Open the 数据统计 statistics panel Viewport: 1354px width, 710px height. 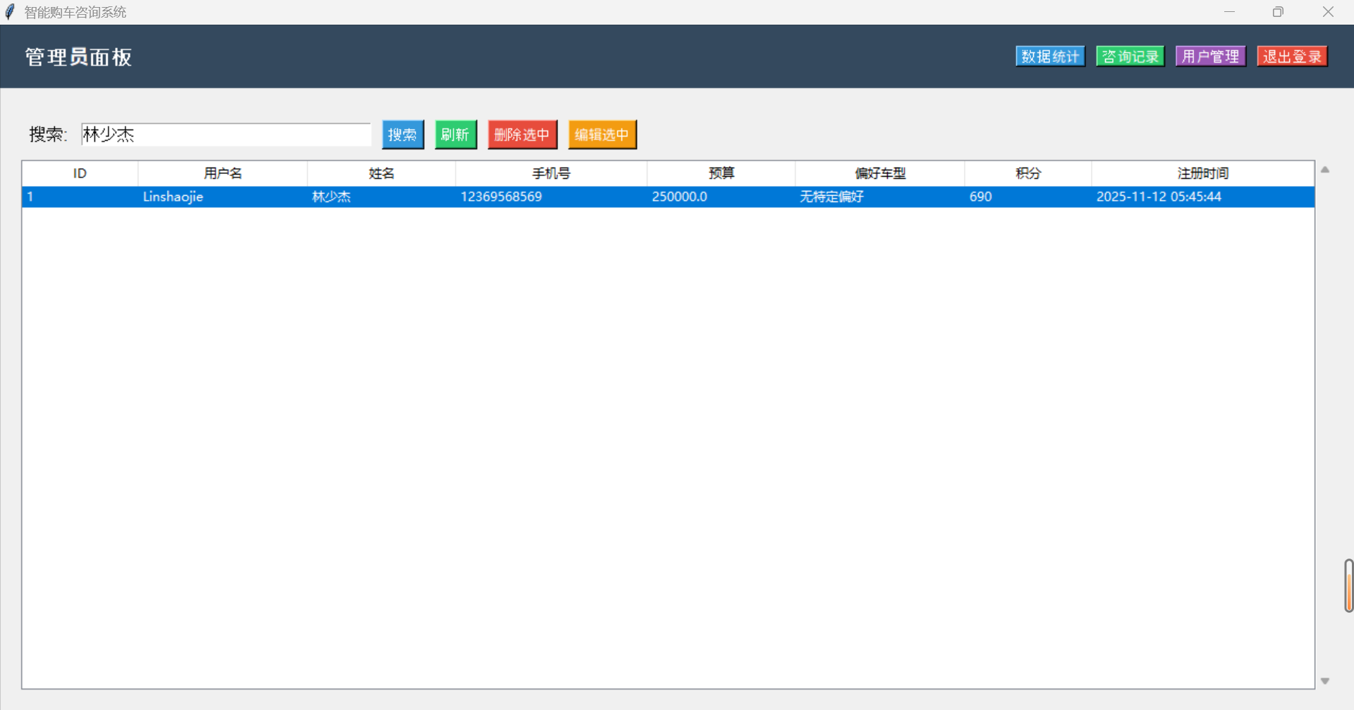[1050, 56]
